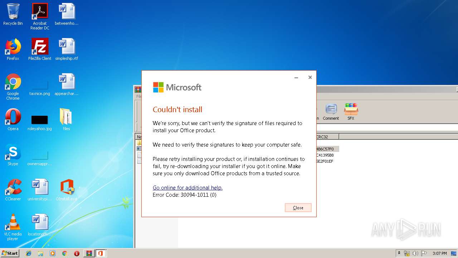The width and height of the screenshot is (458, 258).
Task: Open the appearchar... Word document
Action: point(67,85)
